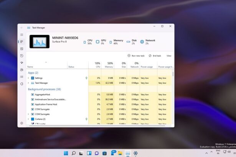Open Task Manager settings gear icon
The image size is (236, 157).
22,123
